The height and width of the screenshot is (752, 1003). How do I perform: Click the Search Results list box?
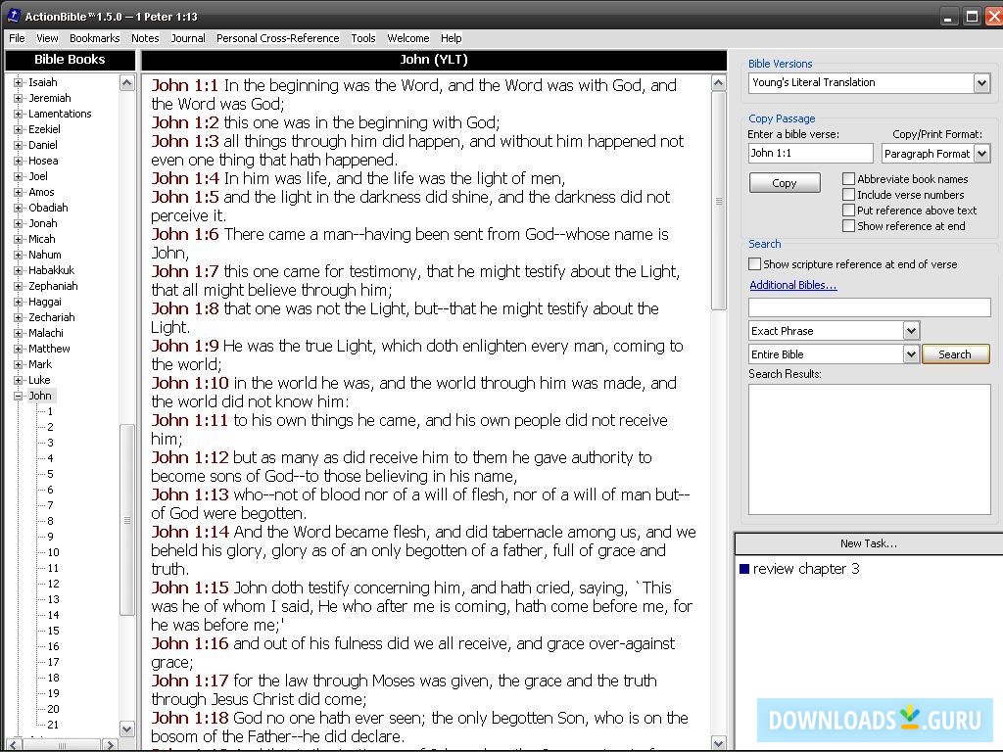870,448
